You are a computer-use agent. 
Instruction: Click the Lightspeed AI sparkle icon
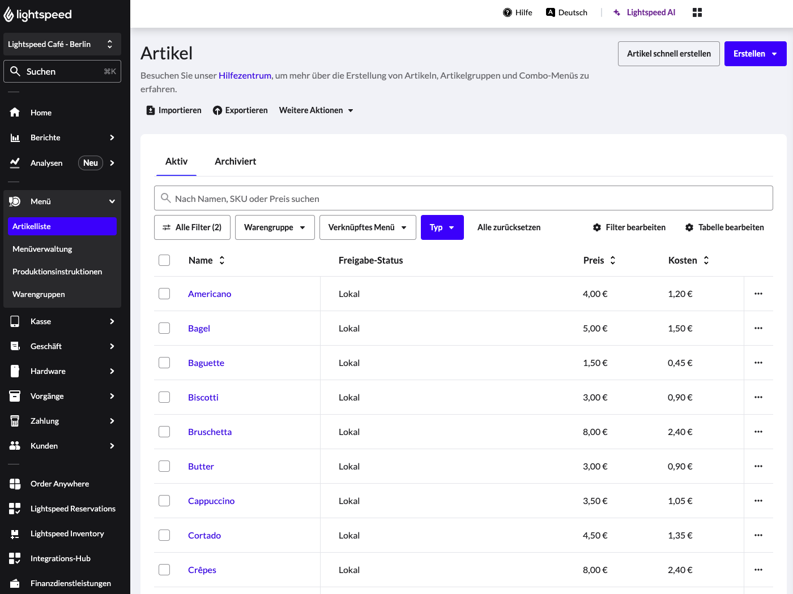617,12
